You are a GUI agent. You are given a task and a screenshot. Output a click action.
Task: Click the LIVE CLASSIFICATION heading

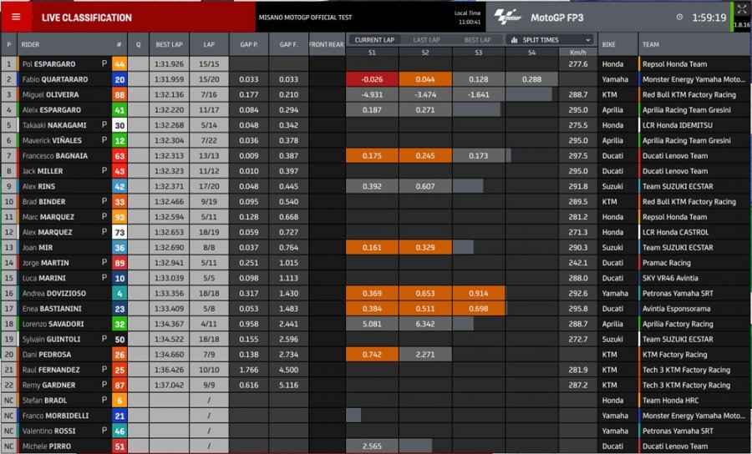87,18
